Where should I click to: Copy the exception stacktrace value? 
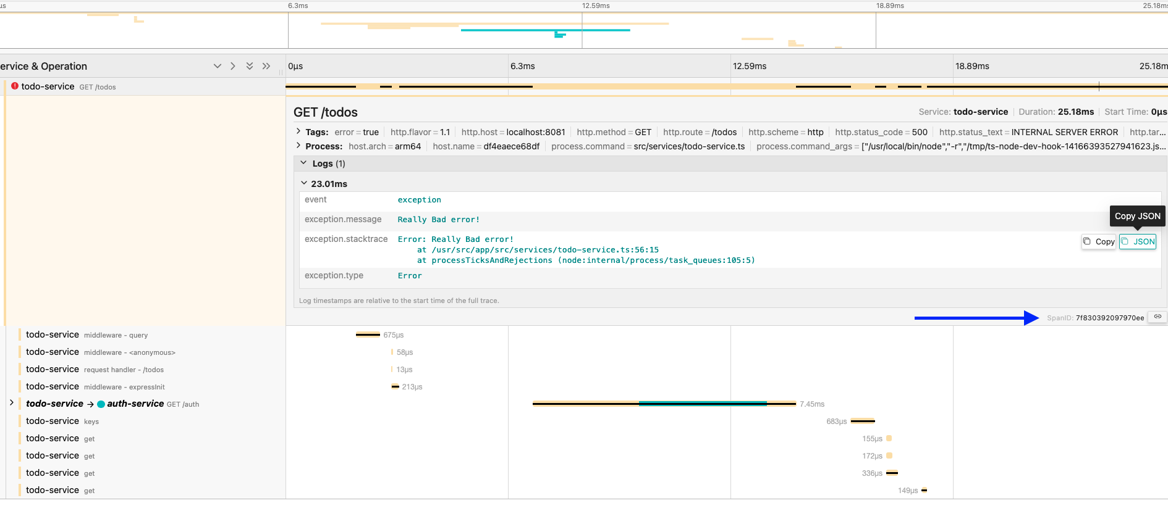pyautogui.click(x=1099, y=242)
